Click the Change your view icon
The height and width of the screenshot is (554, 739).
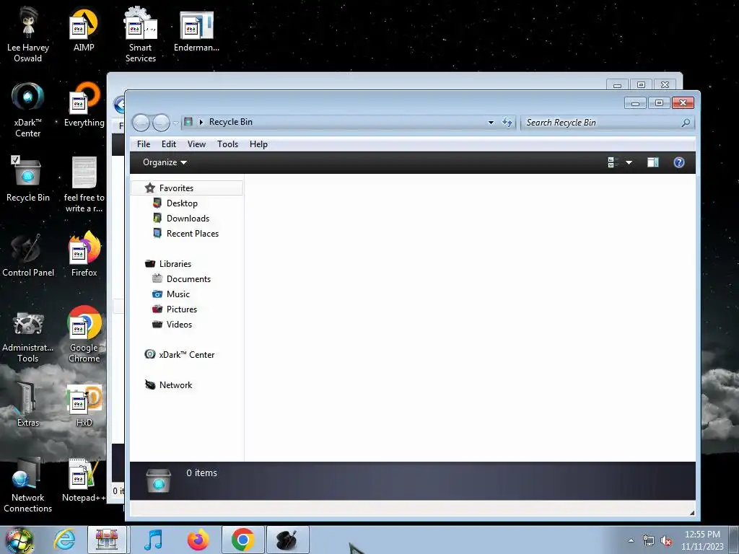pyautogui.click(x=613, y=162)
